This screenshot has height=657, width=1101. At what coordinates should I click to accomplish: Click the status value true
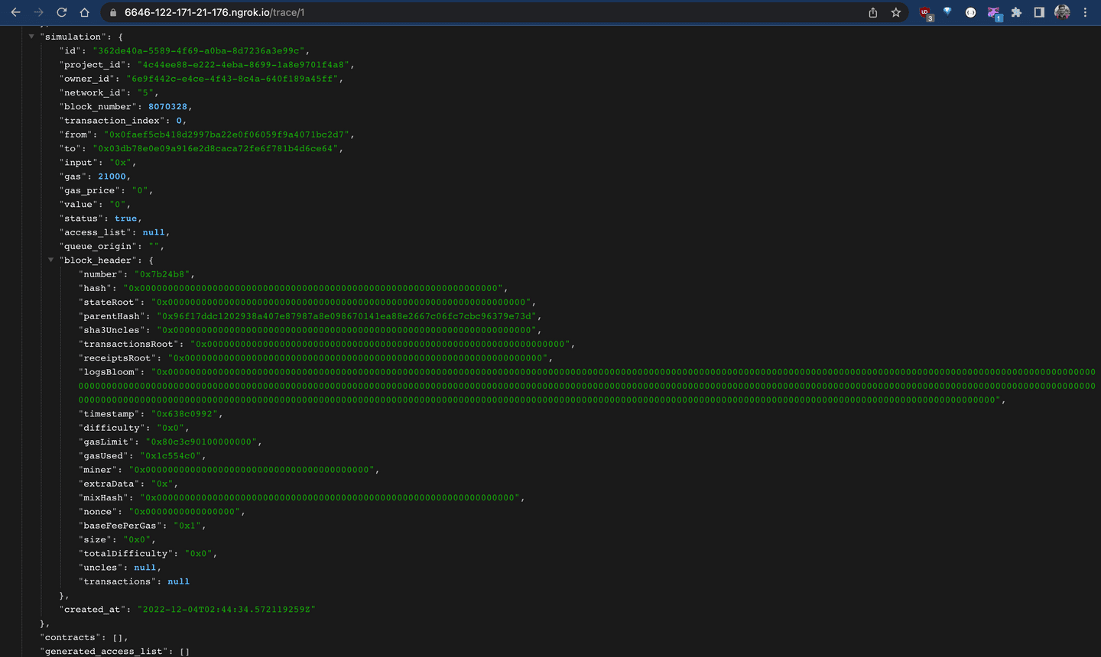click(x=126, y=218)
